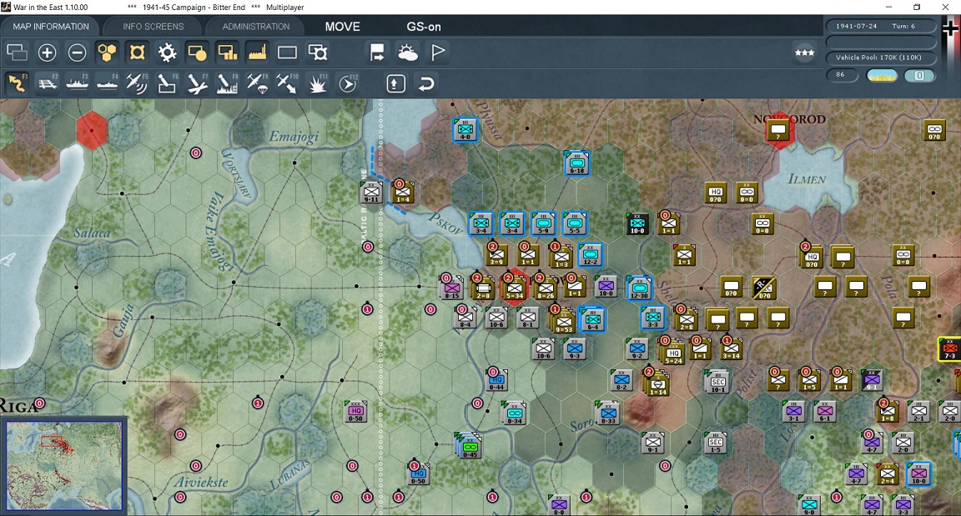The width and height of the screenshot is (961, 516).
Task: Select the purple unit labeled 8-15
Action: pyautogui.click(x=451, y=288)
